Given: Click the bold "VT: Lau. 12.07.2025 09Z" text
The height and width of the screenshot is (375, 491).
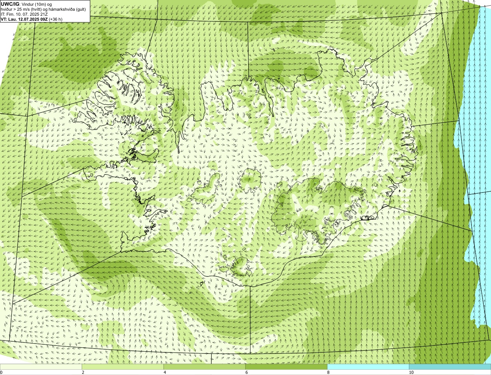Looking at the screenshot, I should [24, 19].
